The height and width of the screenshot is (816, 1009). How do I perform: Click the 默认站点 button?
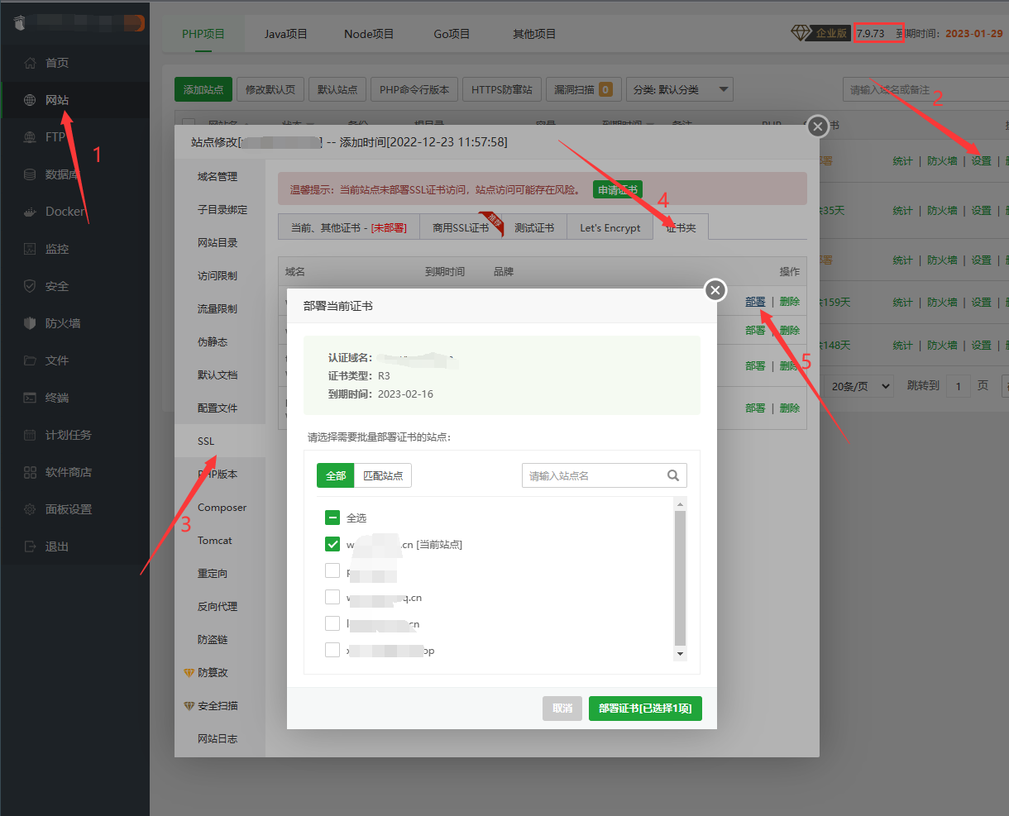click(x=337, y=89)
